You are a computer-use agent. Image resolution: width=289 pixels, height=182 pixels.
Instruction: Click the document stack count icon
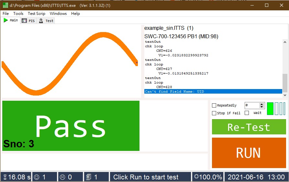coord(89,177)
